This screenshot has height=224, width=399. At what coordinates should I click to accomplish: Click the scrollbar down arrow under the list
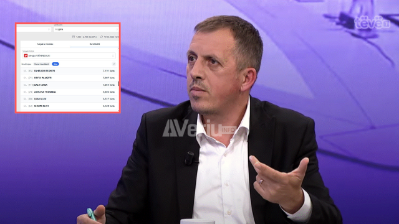point(118,110)
